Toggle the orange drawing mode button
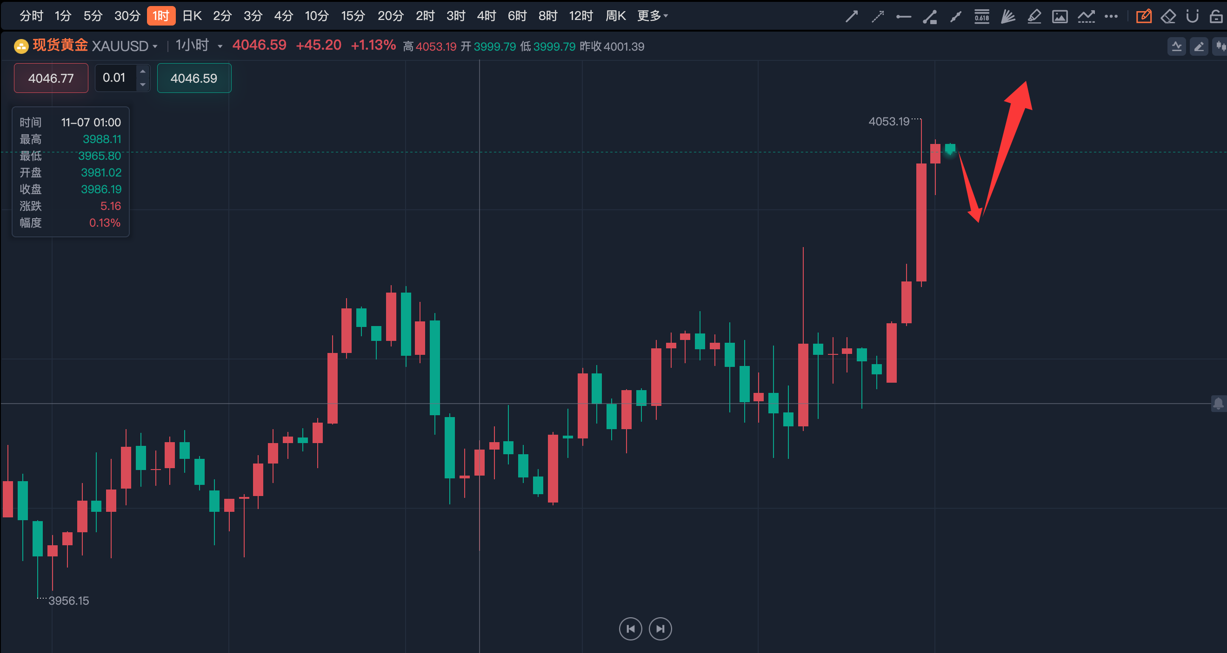This screenshot has height=653, width=1227. pos(1143,16)
